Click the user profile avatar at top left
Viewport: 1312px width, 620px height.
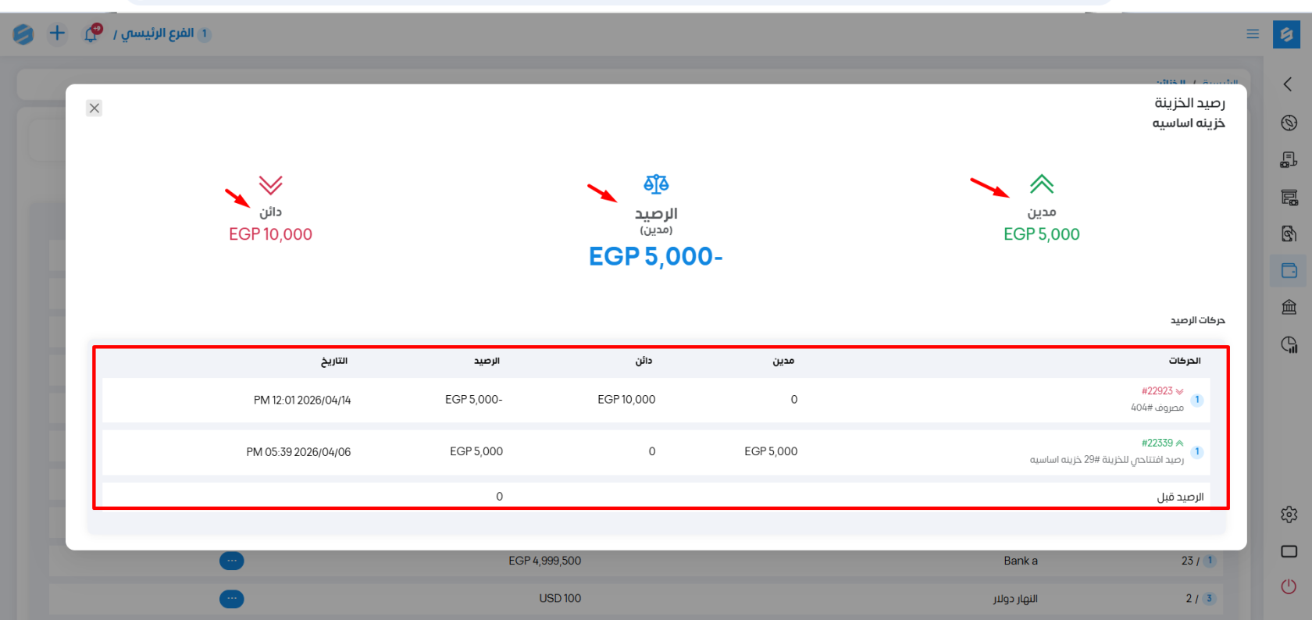[x=23, y=34]
